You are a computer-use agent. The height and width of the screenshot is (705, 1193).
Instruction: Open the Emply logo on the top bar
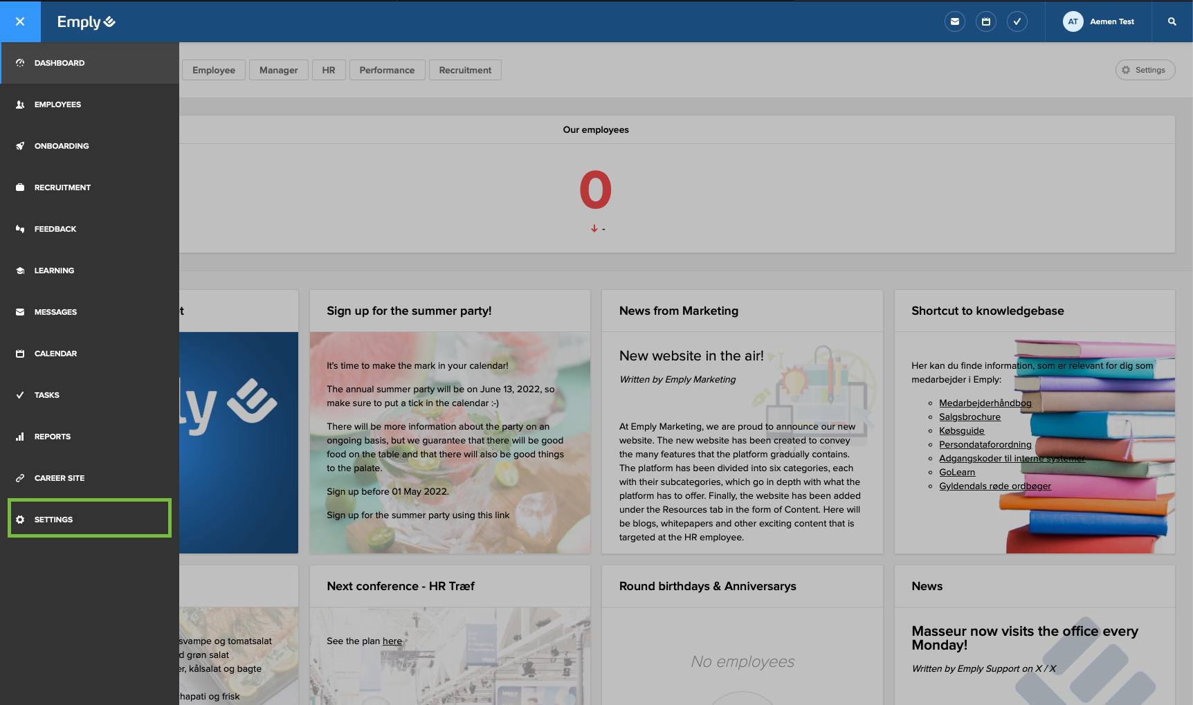86,21
